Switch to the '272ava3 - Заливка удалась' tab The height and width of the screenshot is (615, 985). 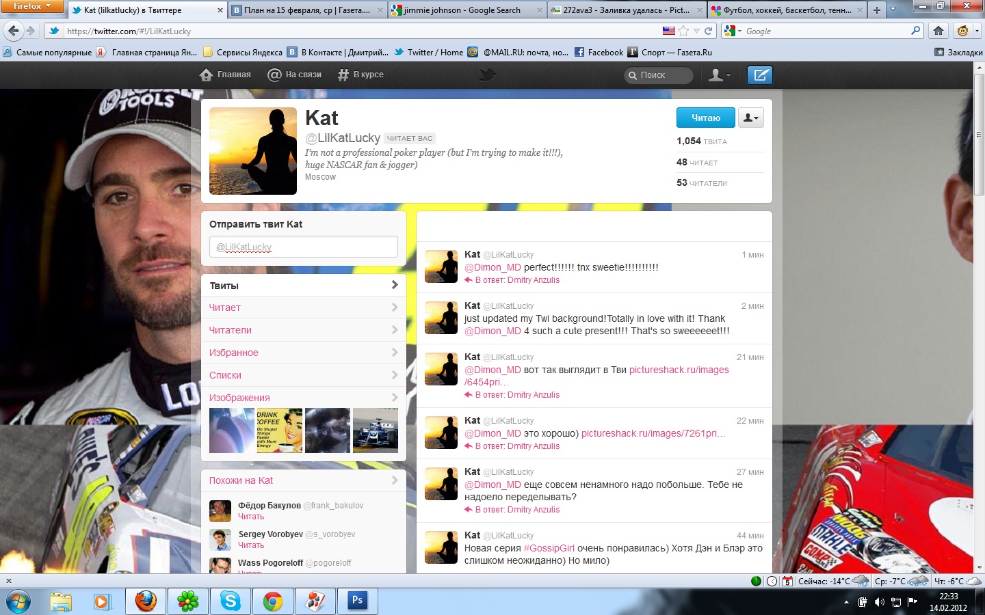(627, 10)
